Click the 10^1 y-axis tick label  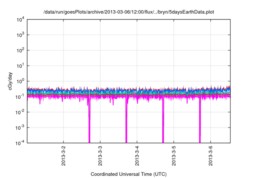coord(20,66)
